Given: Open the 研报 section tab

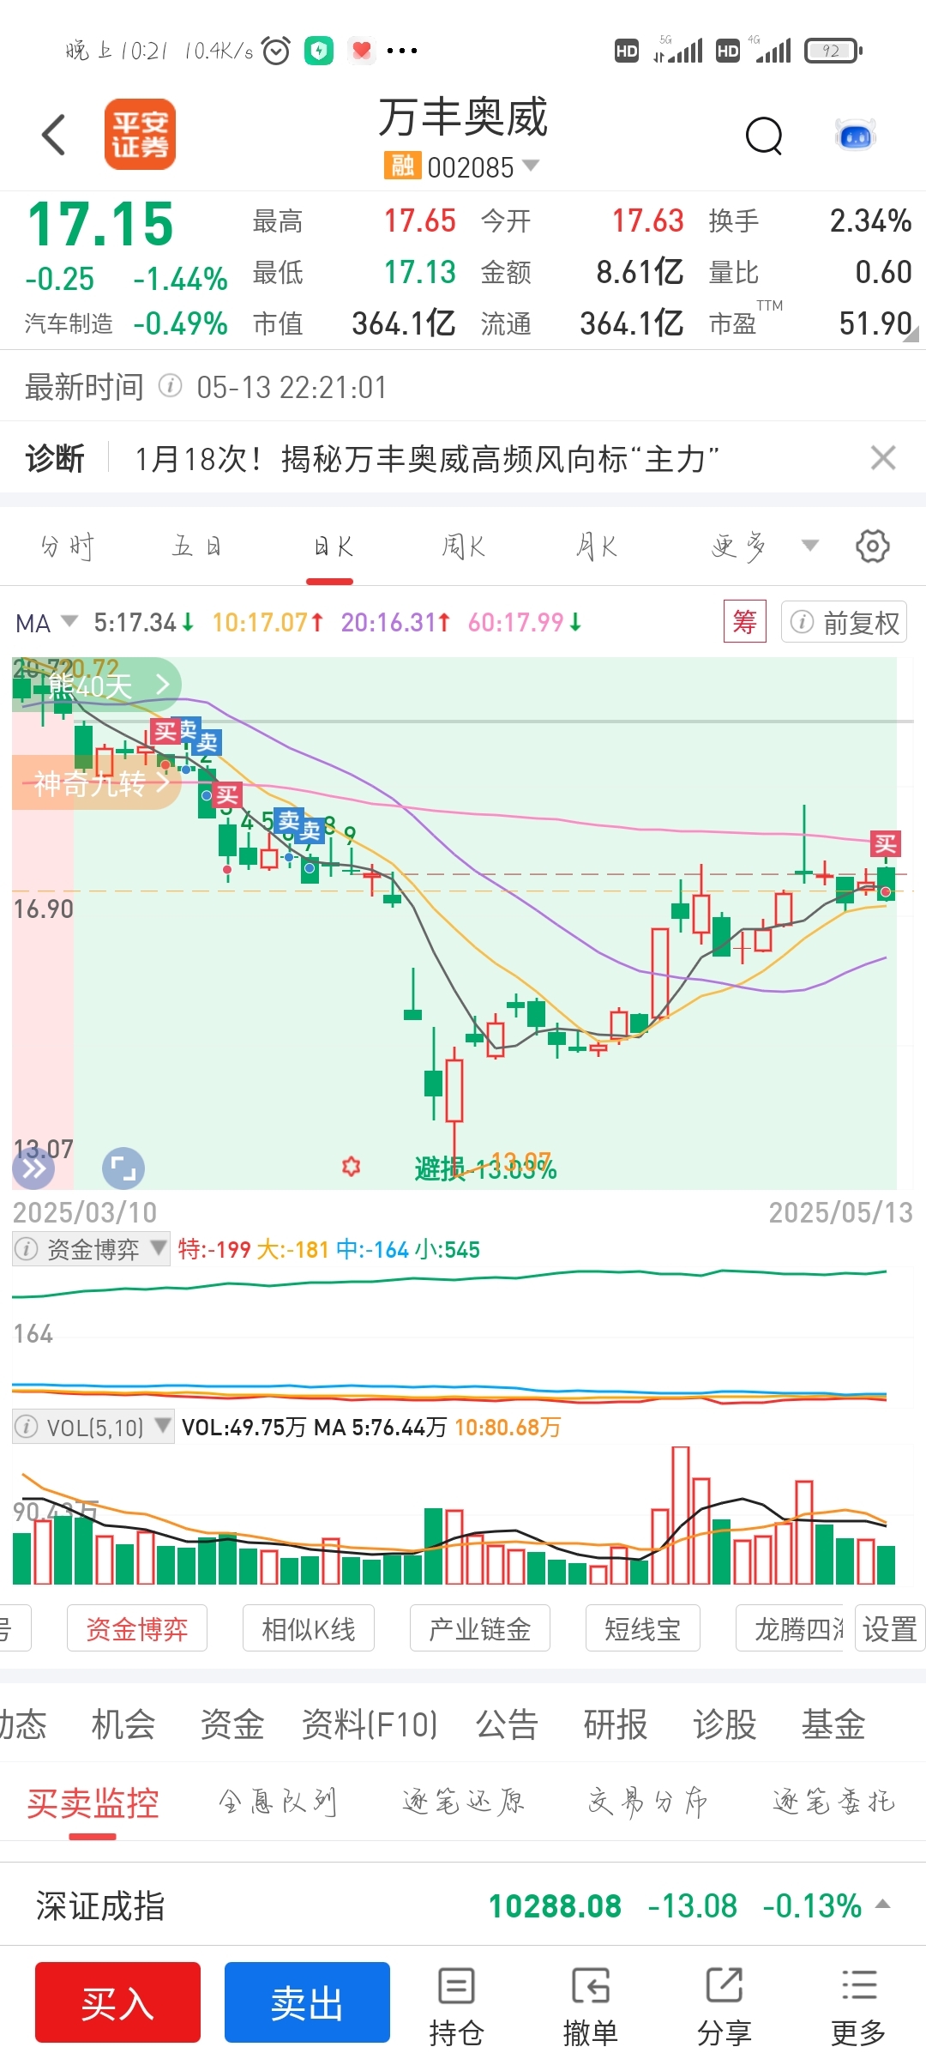Looking at the screenshot, I should pos(616,1724).
